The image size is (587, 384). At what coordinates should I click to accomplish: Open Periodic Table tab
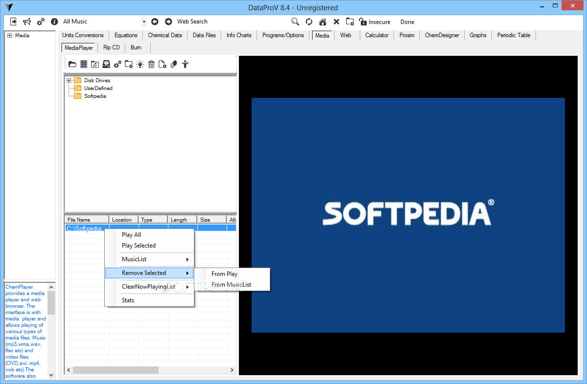(514, 35)
